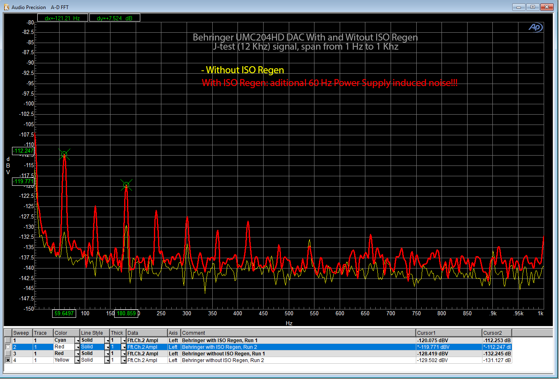Open the Red color dropdown for sweep 3
The image size is (559, 379).
point(77,354)
